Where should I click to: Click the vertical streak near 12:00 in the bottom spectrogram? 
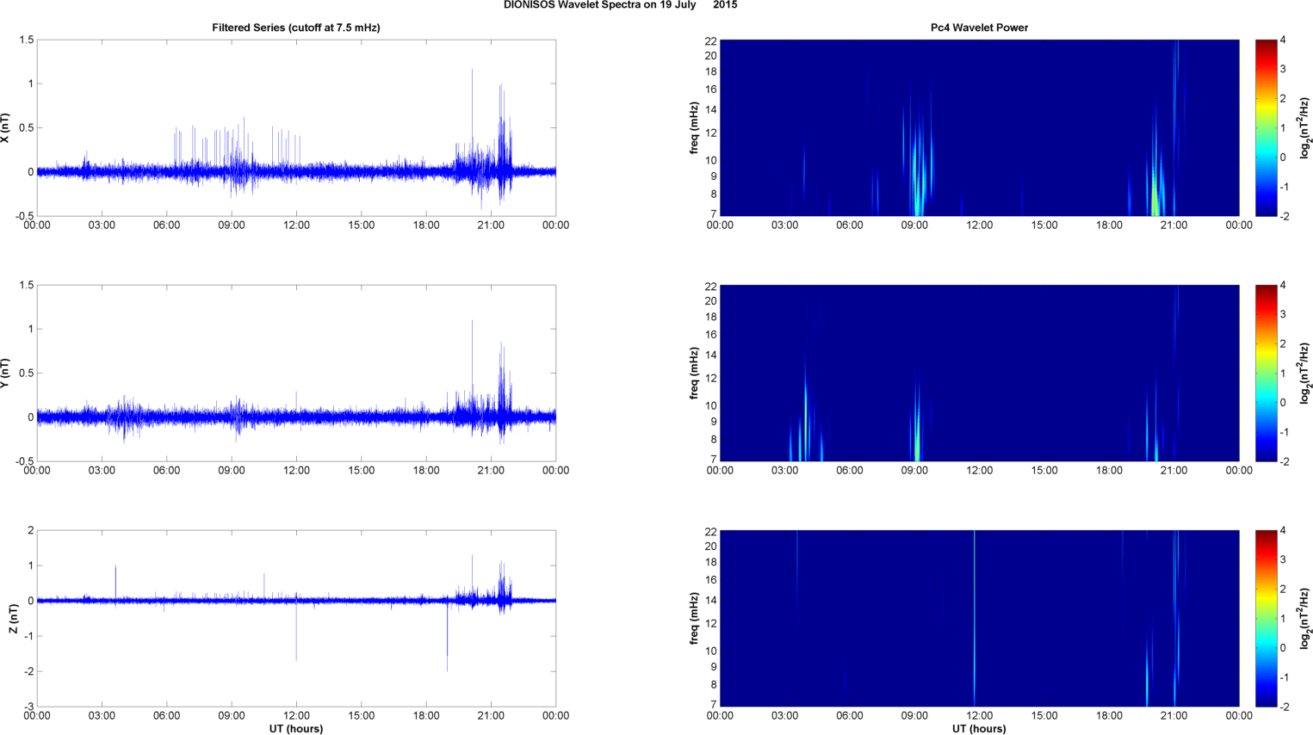[974, 619]
